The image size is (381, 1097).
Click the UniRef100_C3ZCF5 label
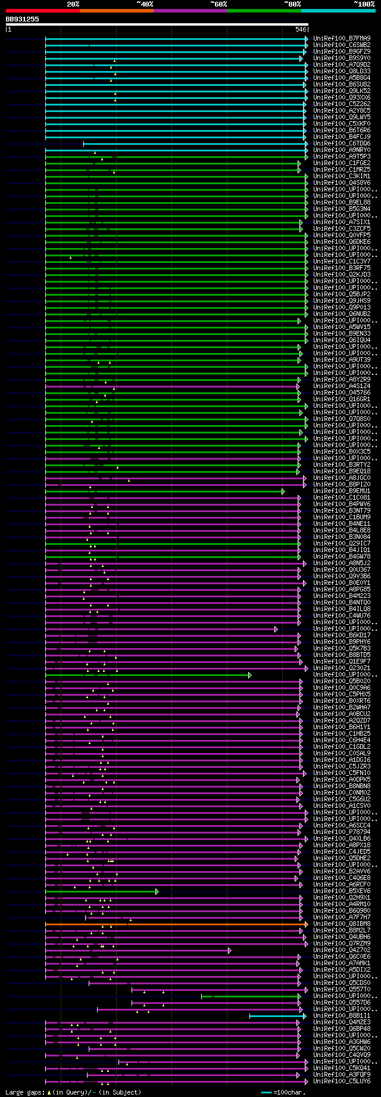click(342, 229)
